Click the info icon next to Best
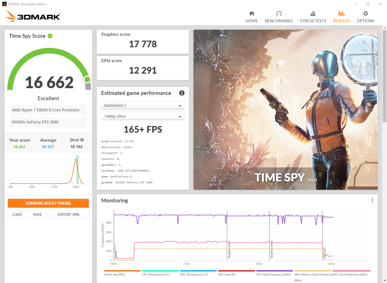387x283 pixels. [82, 140]
